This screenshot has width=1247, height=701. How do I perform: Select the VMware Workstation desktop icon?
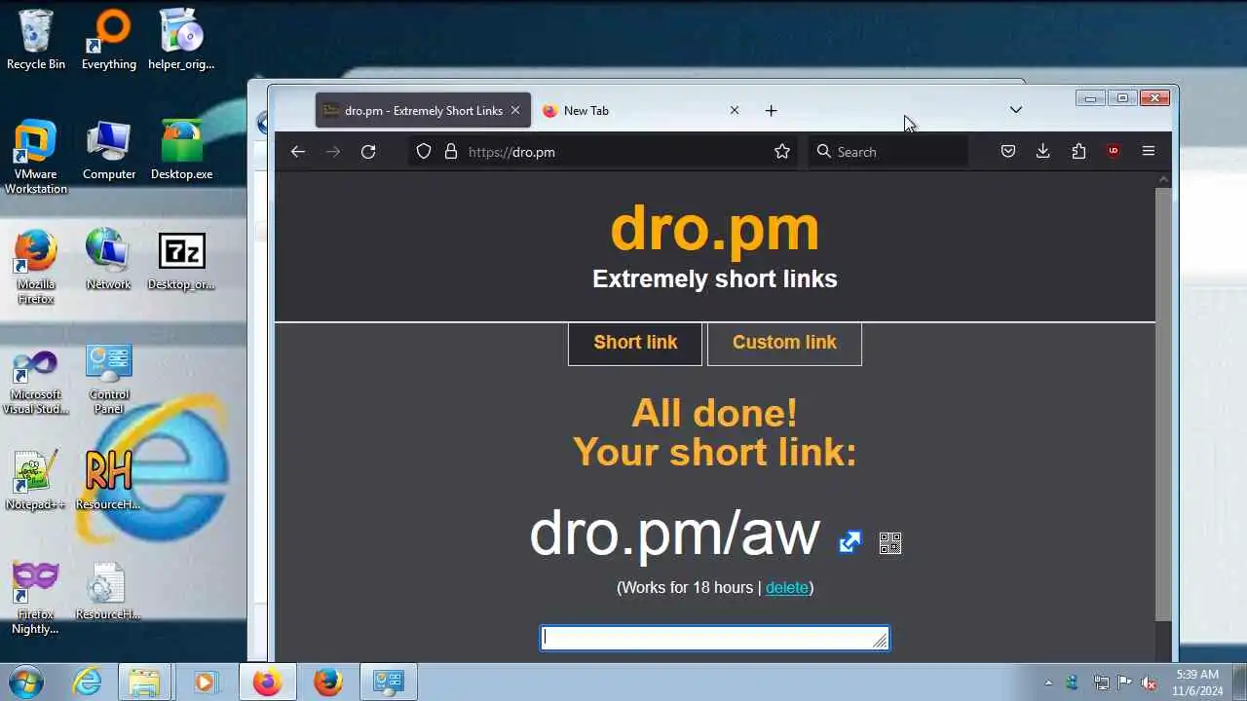36,158
